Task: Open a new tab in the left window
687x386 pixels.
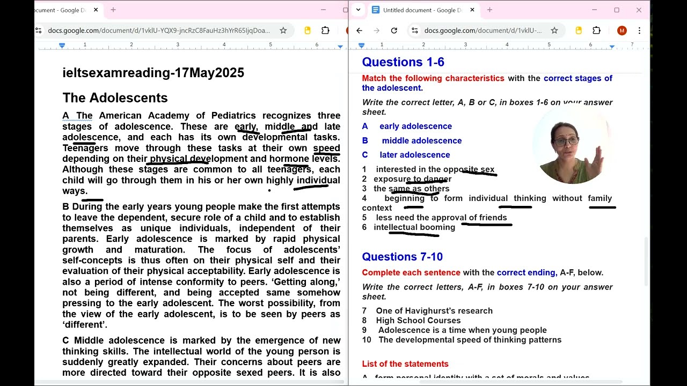Action: tap(113, 10)
